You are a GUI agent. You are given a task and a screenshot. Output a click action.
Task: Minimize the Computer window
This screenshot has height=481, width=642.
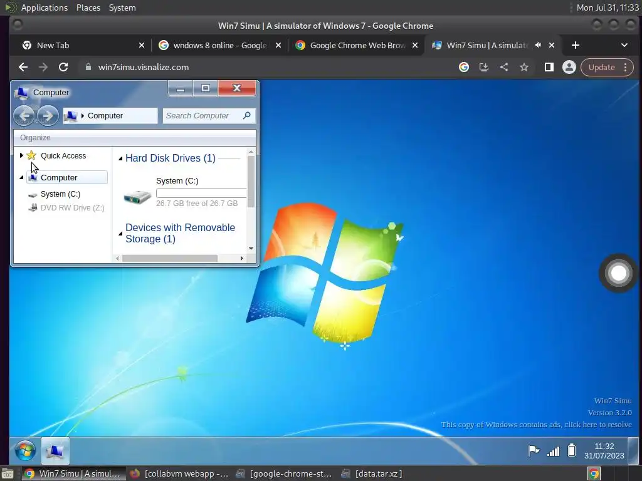(181, 88)
